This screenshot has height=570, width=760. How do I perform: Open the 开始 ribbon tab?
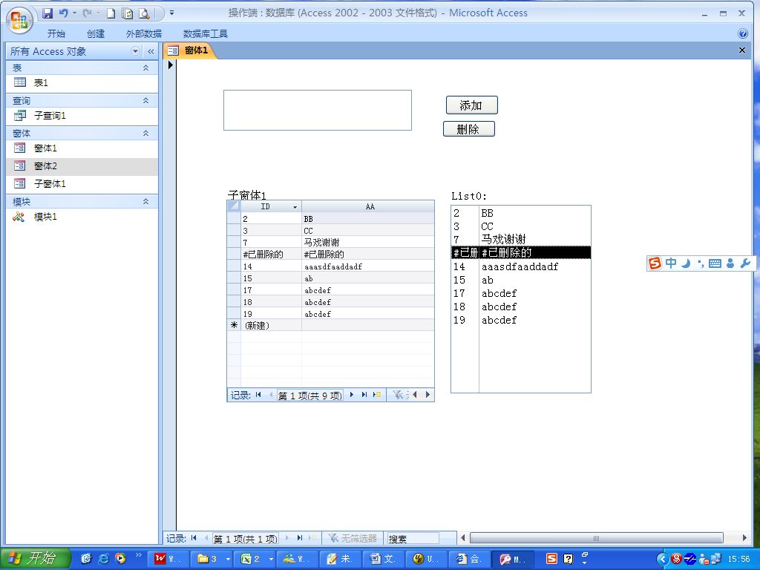click(56, 33)
